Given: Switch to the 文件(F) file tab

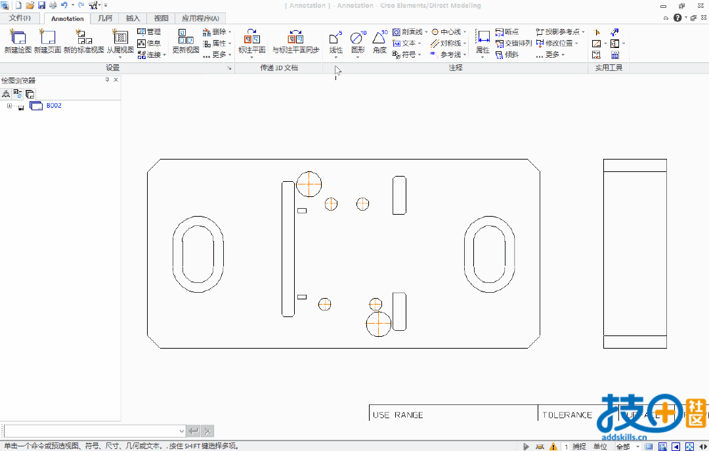Looking at the screenshot, I should coord(20,18).
